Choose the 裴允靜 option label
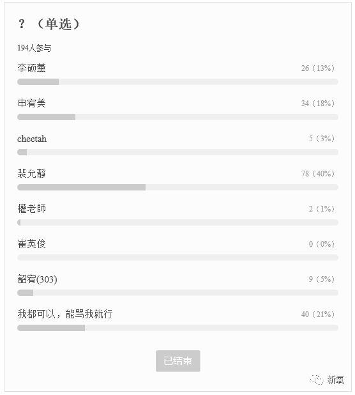 [31, 174]
